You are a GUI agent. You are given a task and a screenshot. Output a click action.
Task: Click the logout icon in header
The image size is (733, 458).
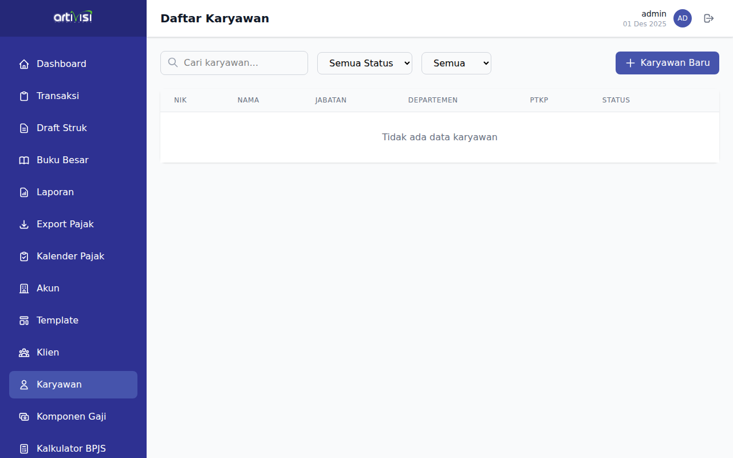coord(709,18)
